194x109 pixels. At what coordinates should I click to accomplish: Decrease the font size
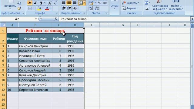[x=55, y=3]
